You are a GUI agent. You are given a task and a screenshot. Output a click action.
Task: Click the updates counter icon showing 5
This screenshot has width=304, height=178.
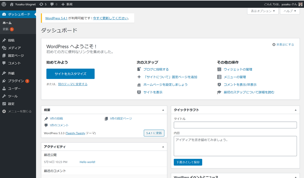pos(41,4)
